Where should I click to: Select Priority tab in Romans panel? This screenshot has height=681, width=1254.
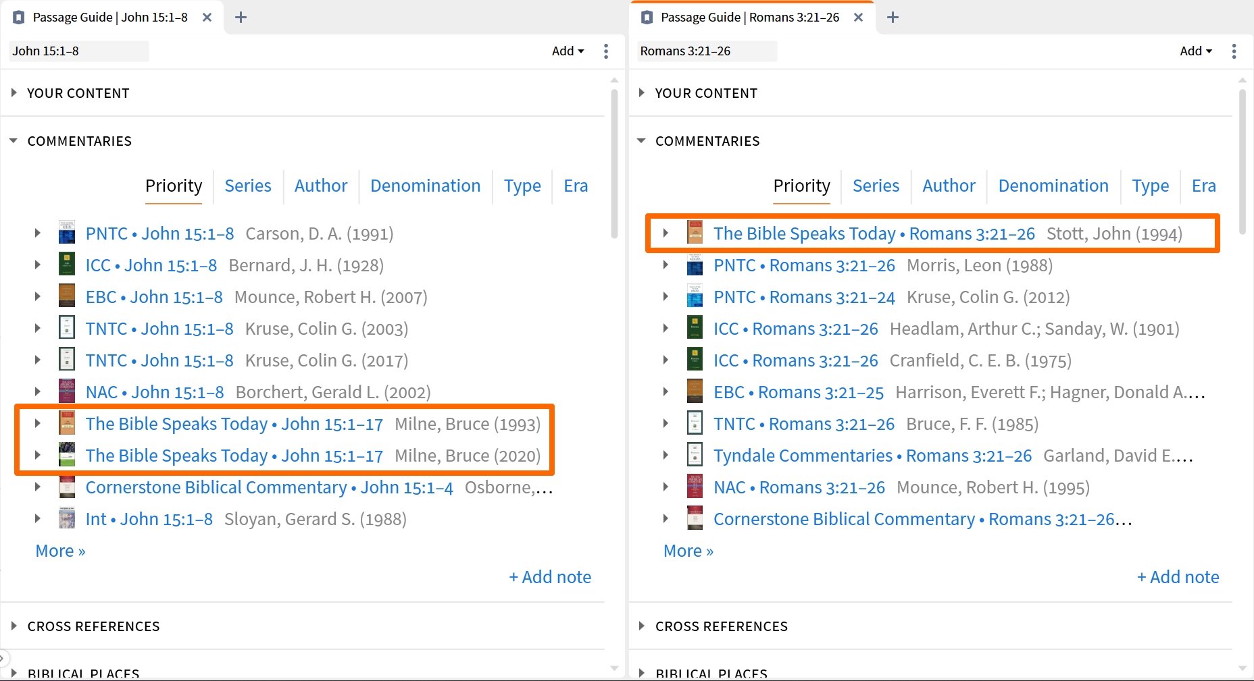[x=802, y=186]
